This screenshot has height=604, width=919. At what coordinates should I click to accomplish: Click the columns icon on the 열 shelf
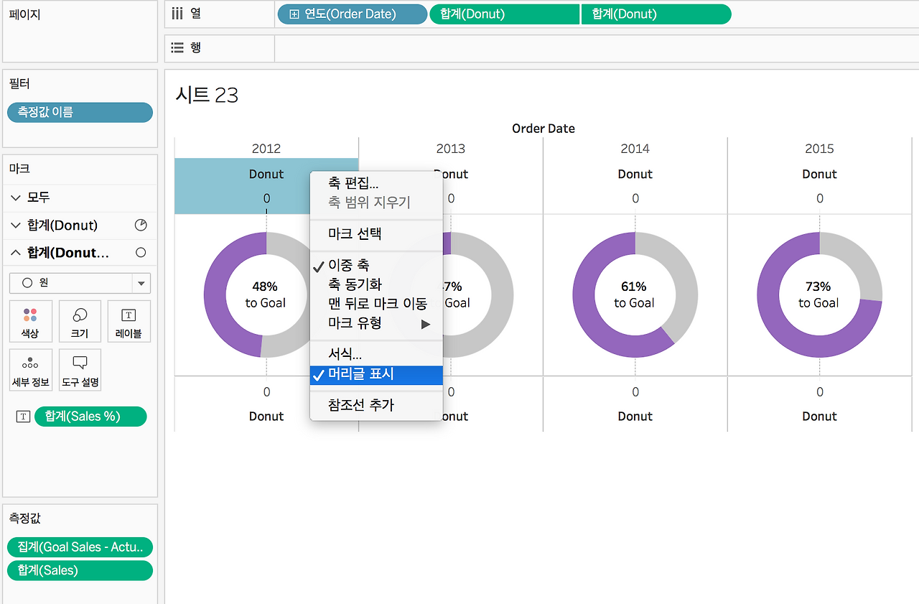coord(178,13)
